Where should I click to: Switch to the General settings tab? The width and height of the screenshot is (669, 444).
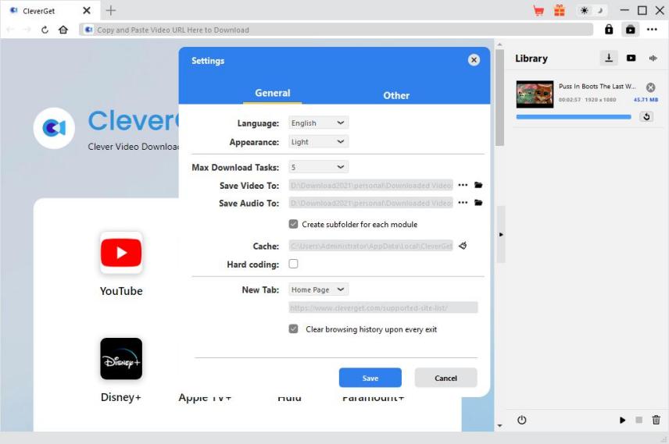tap(272, 93)
